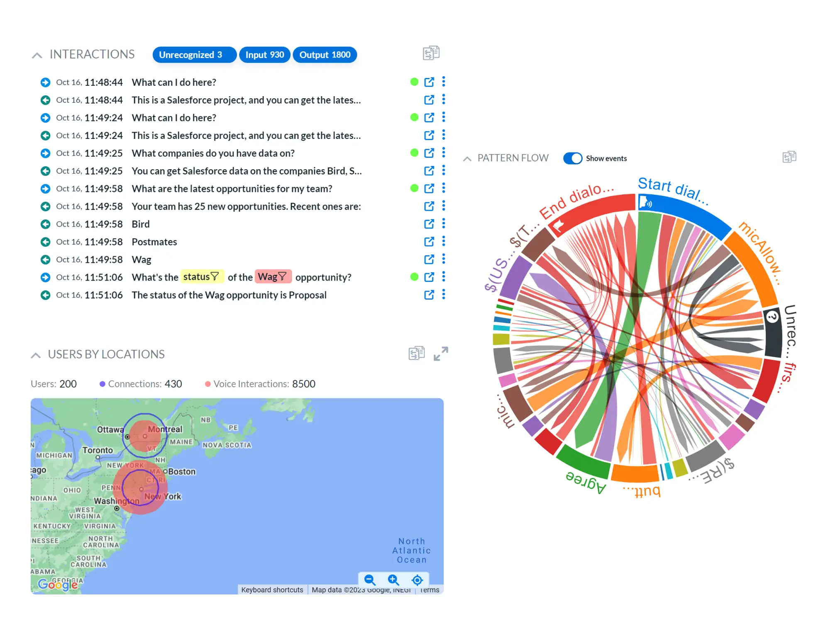This screenshot has width=818, height=633.
Task: Click the Interactions panel export icon
Action: (431, 53)
